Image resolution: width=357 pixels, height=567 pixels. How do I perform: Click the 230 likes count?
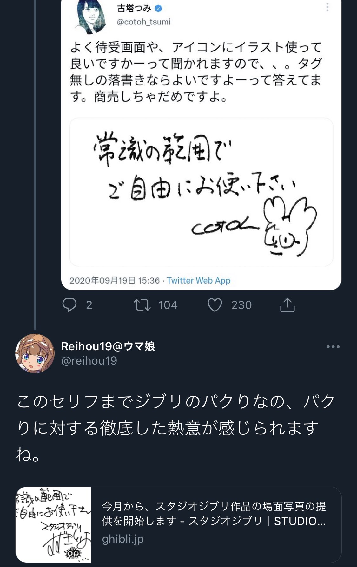point(241,305)
